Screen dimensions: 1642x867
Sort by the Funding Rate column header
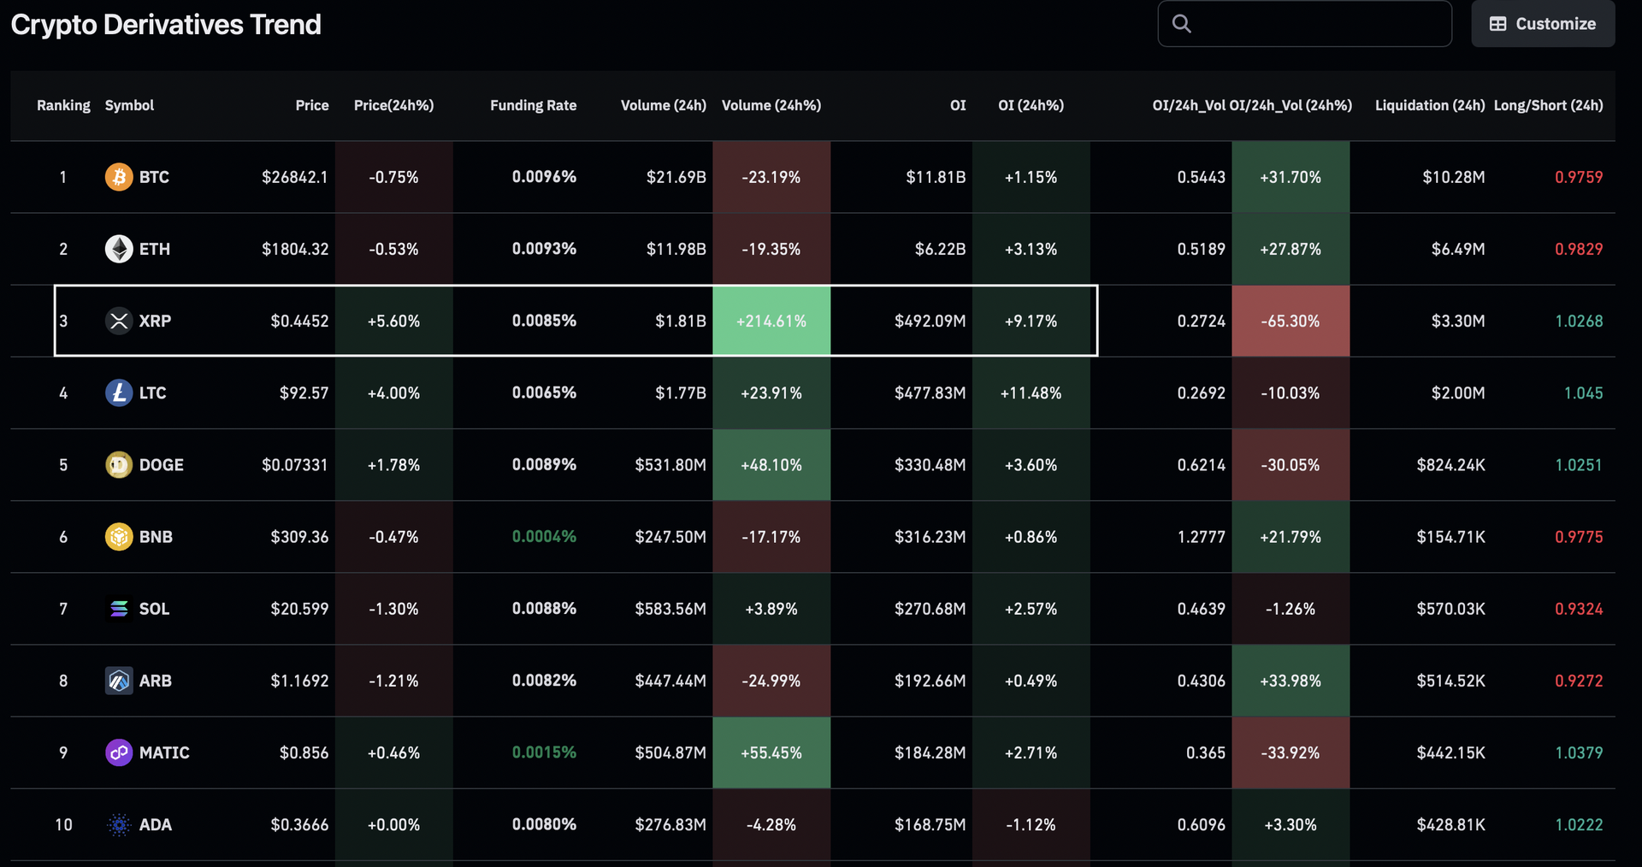pyautogui.click(x=533, y=105)
